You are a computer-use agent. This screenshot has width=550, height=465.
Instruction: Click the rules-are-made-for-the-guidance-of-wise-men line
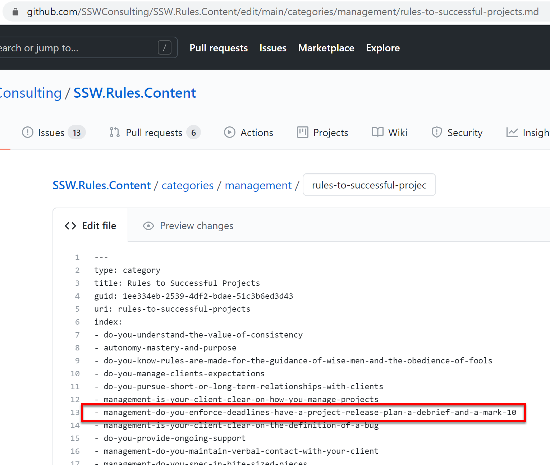[x=293, y=361]
